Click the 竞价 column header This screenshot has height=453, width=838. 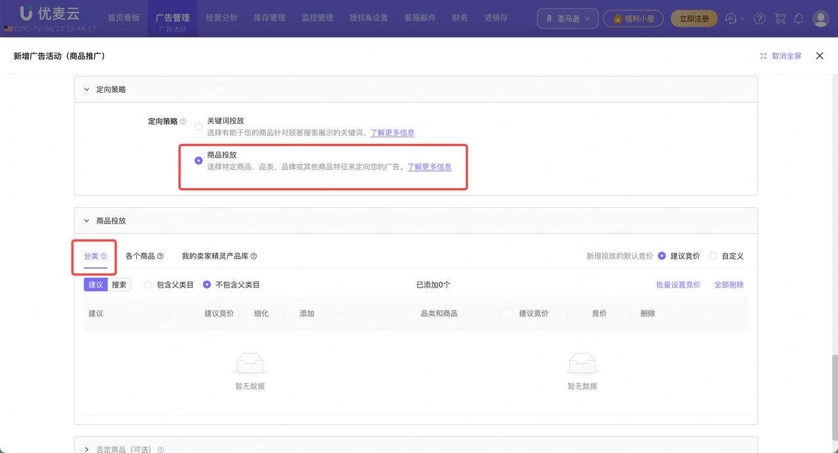(599, 314)
